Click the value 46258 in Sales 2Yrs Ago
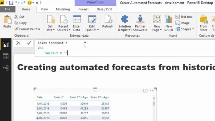 click(x=84, y=109)
